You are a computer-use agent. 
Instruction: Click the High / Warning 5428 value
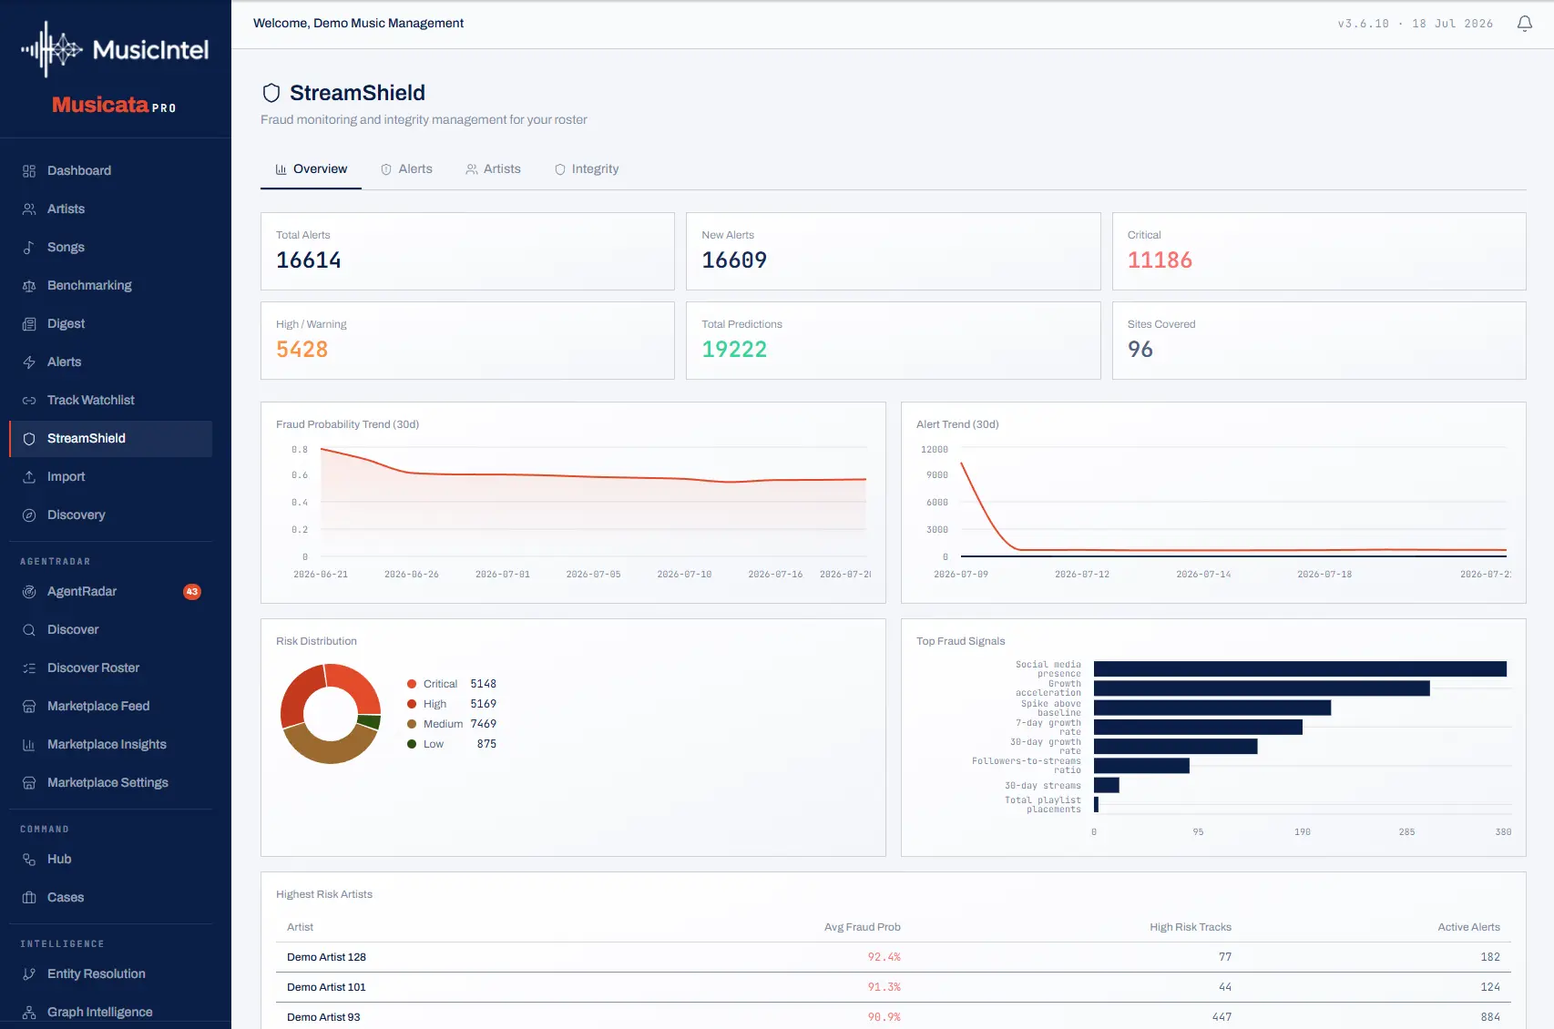click(x=302, y=350)
